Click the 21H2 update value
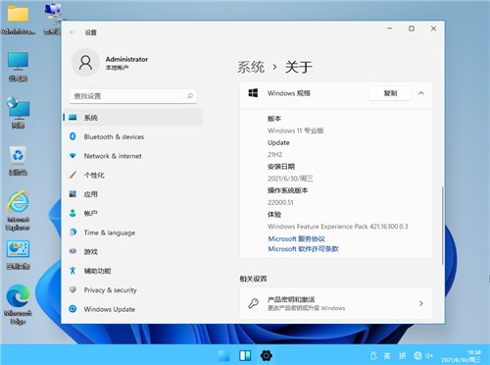The width and height of the screenshot is (490, 365). tap(274, 154)
